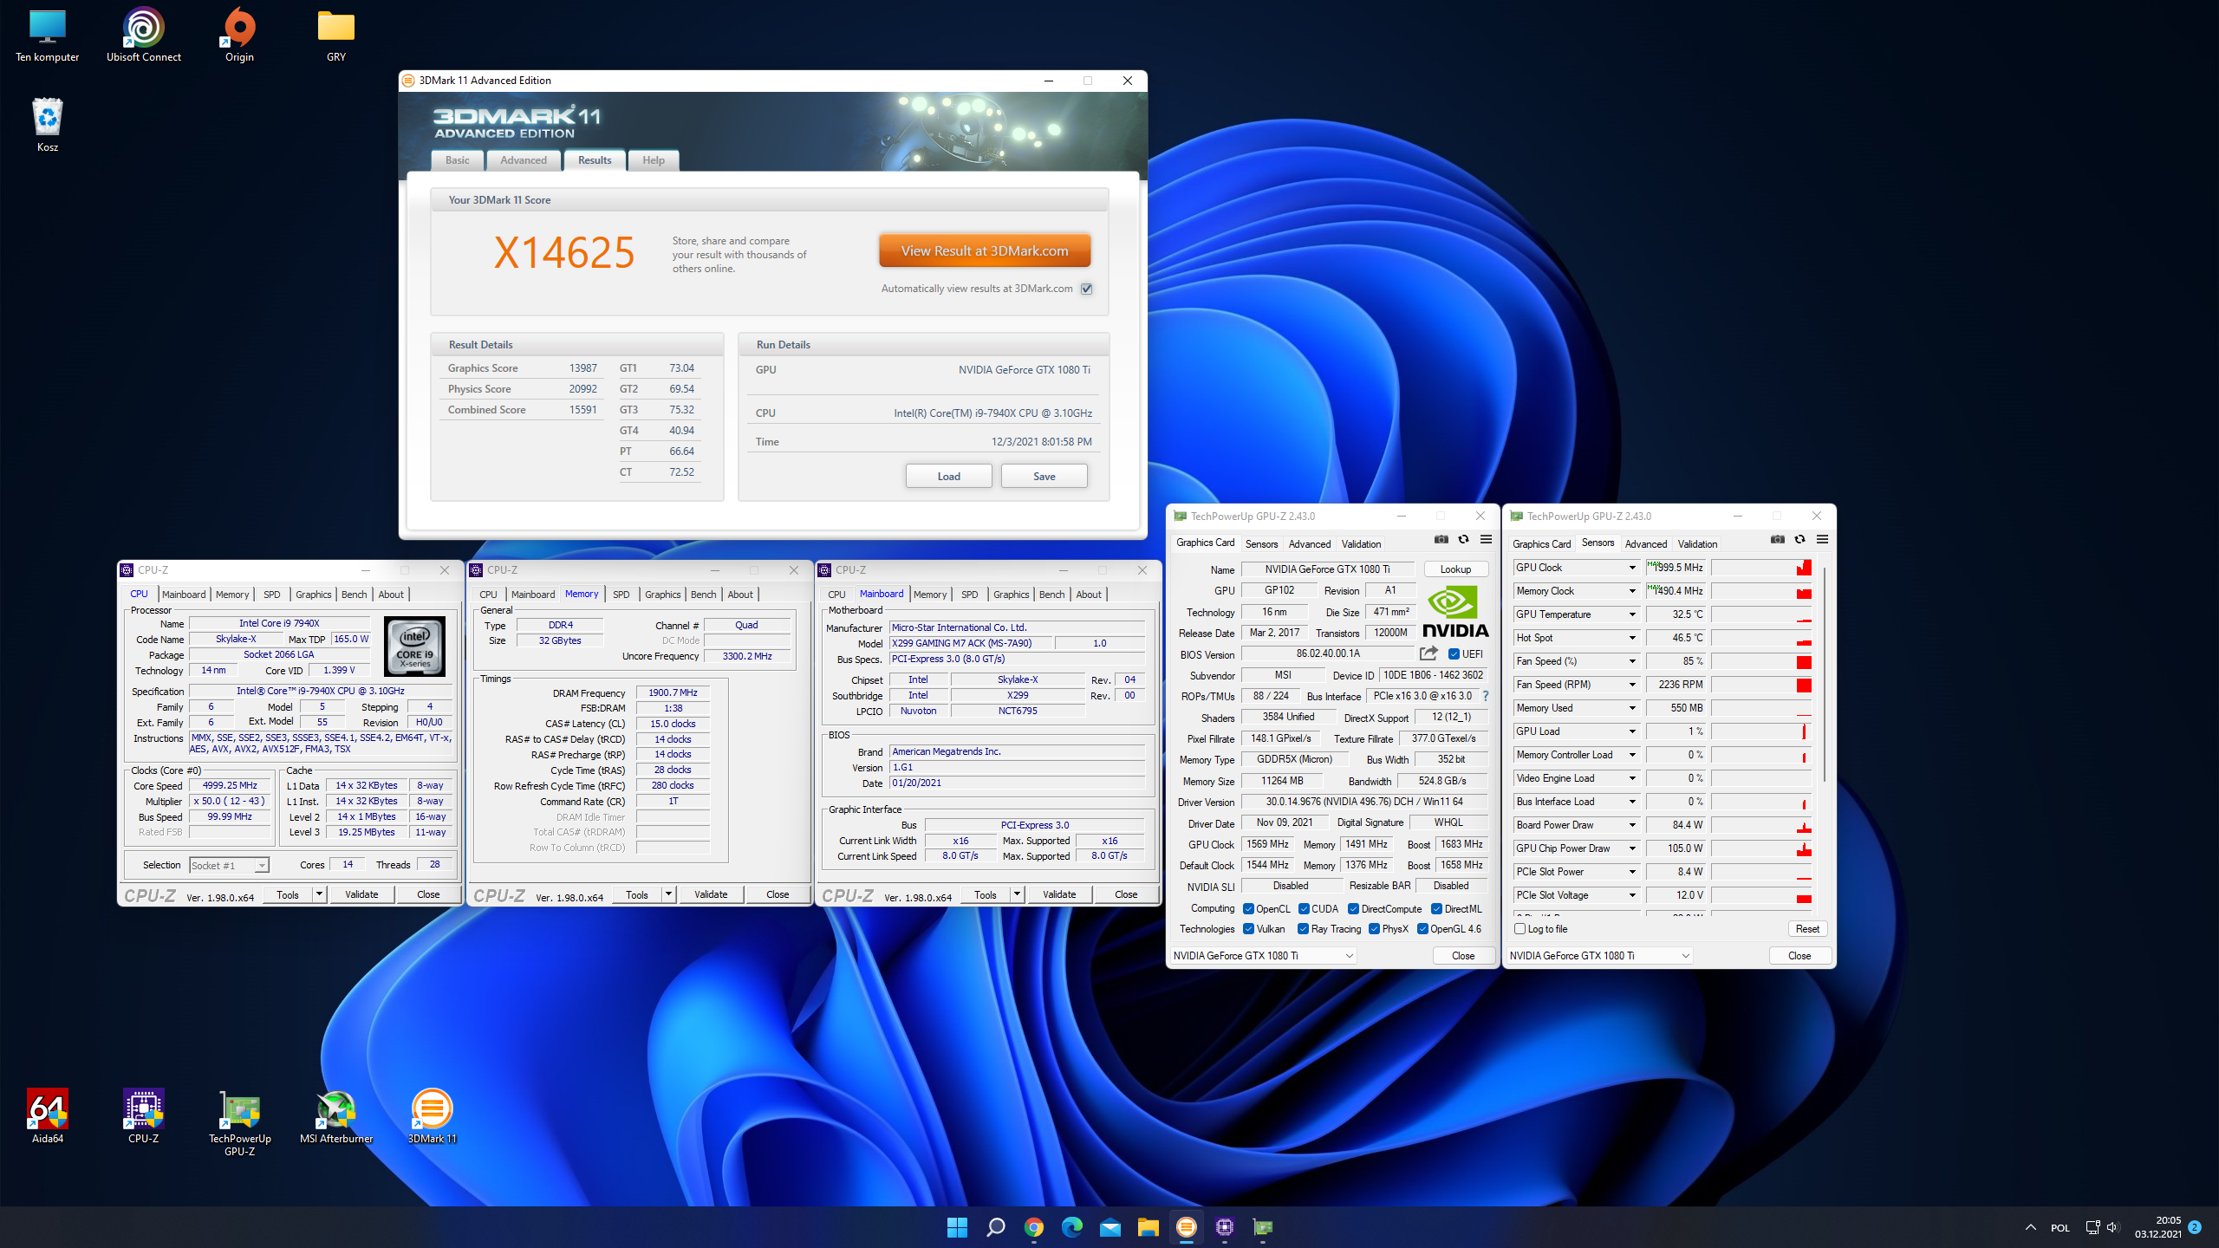Click refresh icon in GPU-Z Sensors window
The height and width of the screenshot is (1248, 2219).
coord(1799,539)
